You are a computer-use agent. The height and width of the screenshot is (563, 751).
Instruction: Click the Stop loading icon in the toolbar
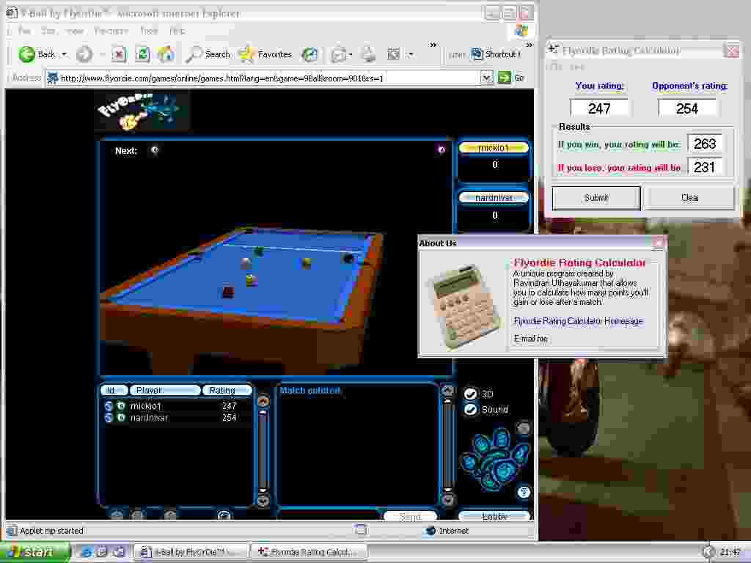coord(119,54)
